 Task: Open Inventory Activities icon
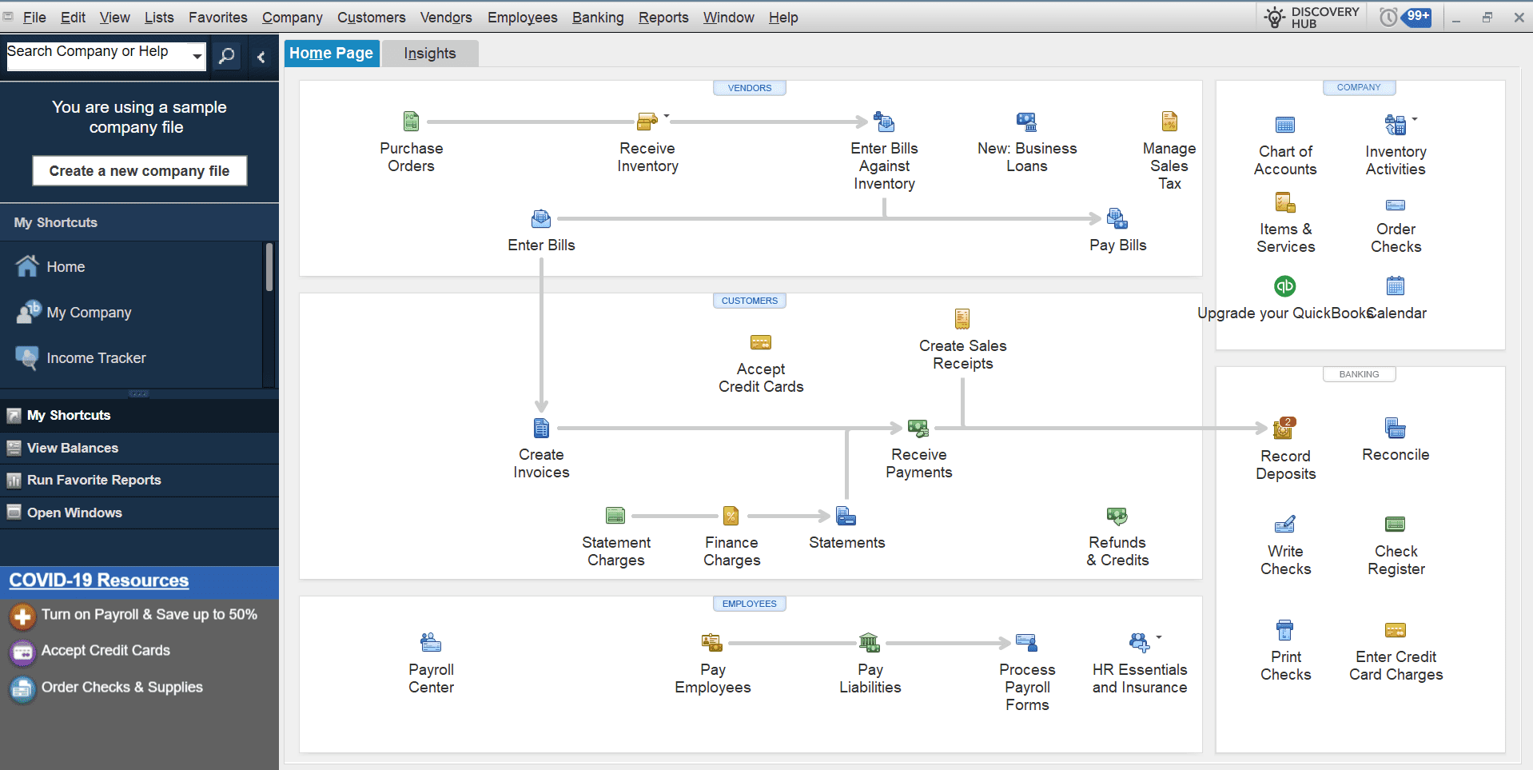click(x=1396, y=125)
